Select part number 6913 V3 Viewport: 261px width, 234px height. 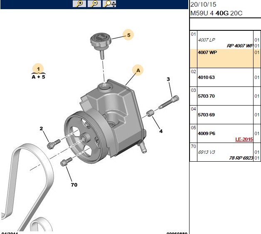point(207,152)
